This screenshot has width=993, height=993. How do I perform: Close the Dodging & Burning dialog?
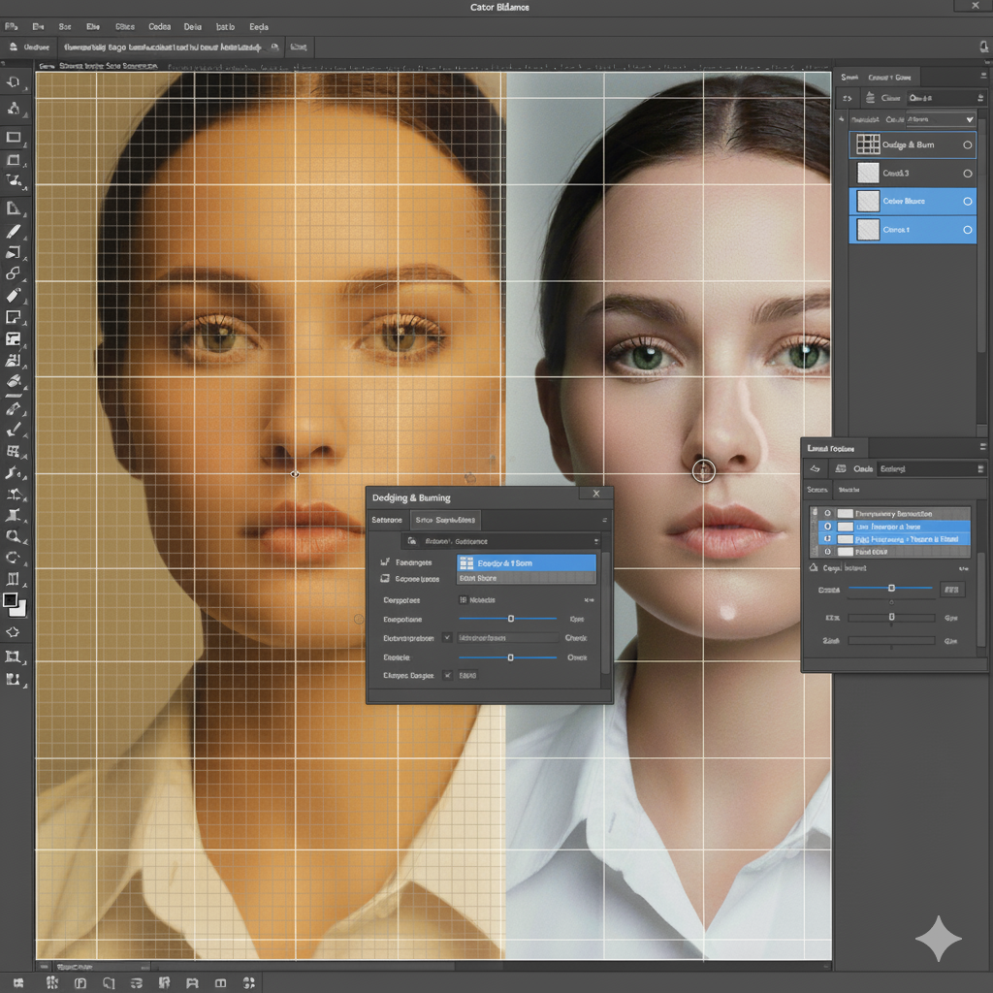pos(596,494)
